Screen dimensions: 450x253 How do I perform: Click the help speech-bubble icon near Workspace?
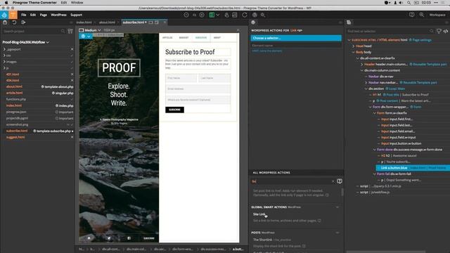[x=412, y=15]
